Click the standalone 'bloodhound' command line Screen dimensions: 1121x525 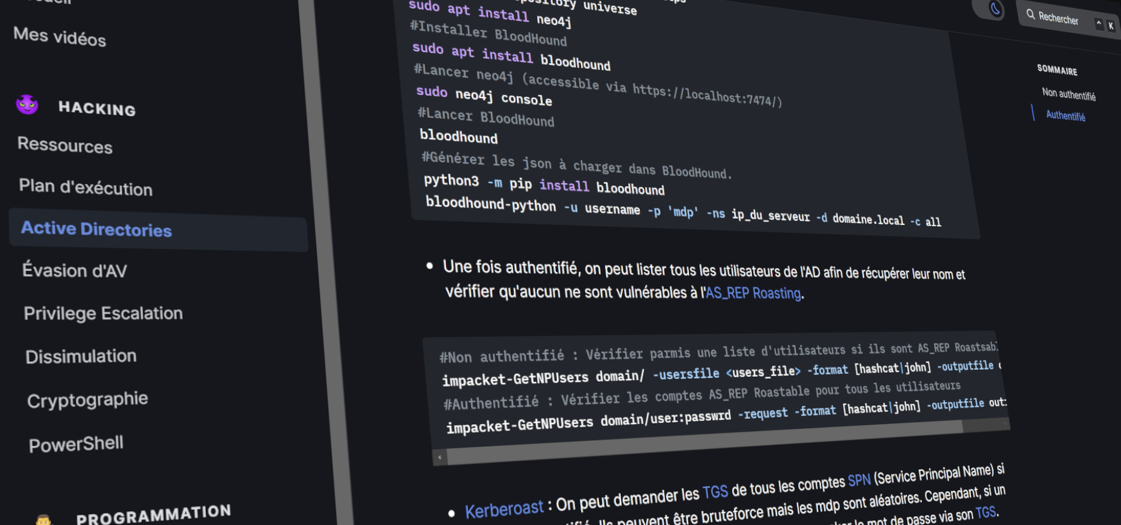pyautogui.click(x=458, y=136)
